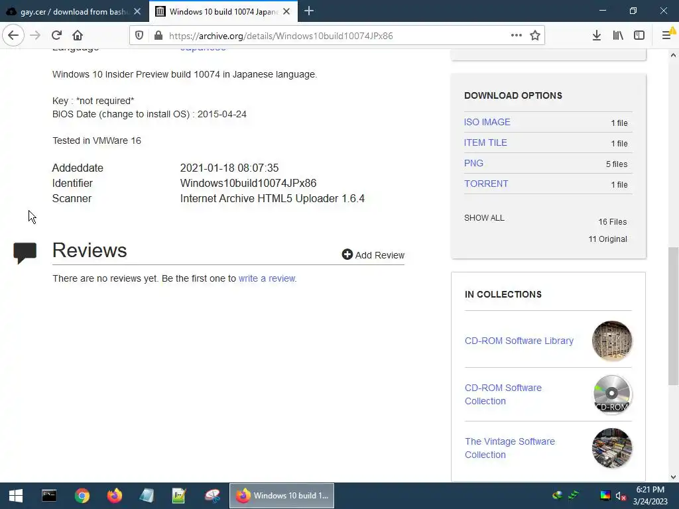Click the Reviews speech bubble icon
Image resolution: width=679 pixels, height=509 pixels.
click(25, 253)
